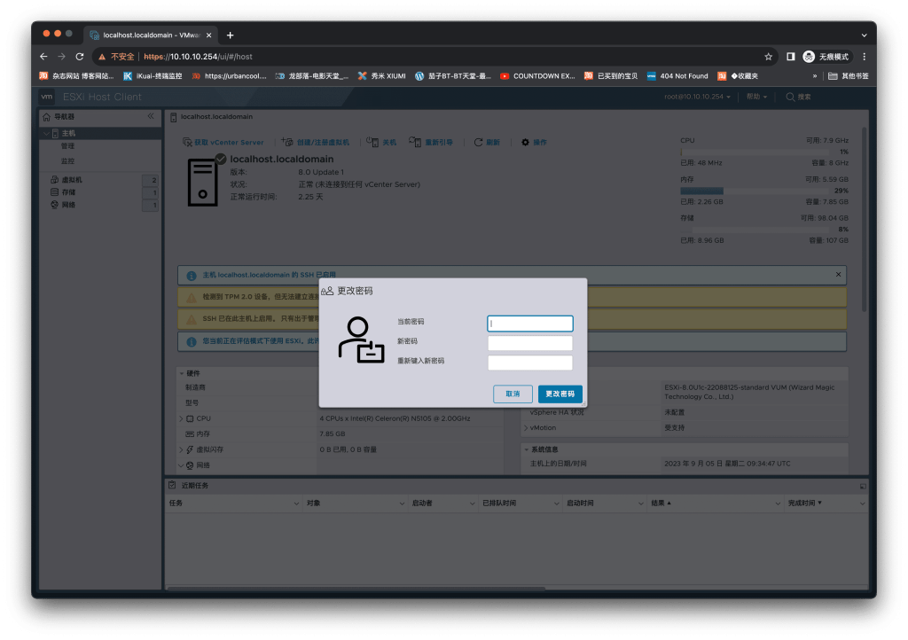Screen dimensions: 908x640
Task: Open the 帮助 dropdown menu
Action: click(756, 97)
